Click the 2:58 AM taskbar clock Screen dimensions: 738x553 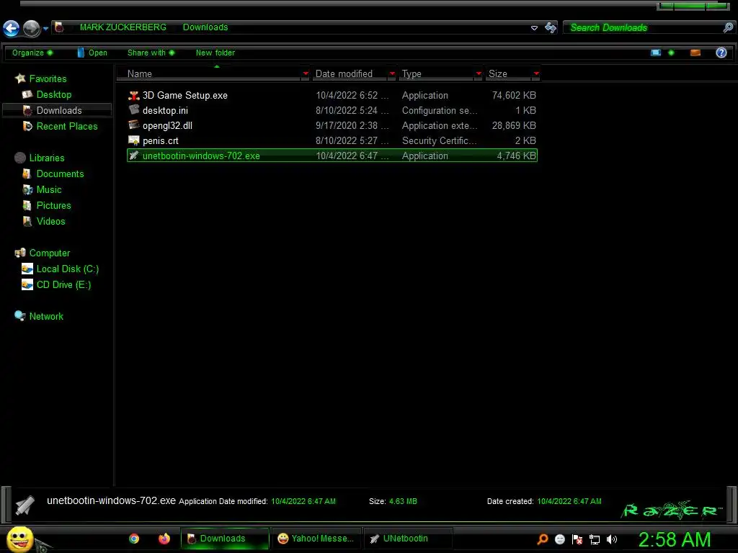click(674, 539)
